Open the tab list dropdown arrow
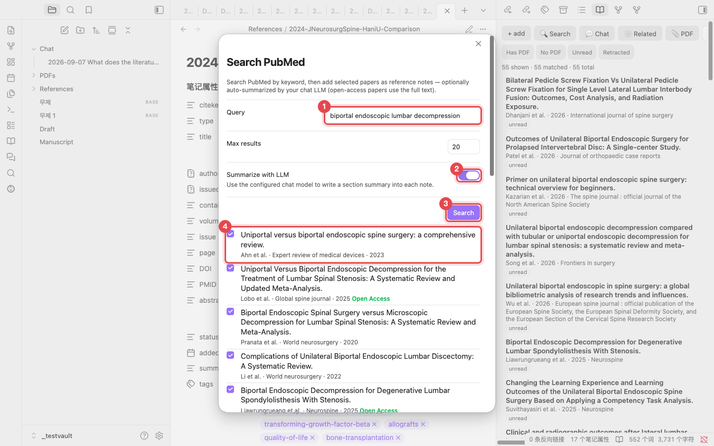Screen dimensions: 714x446 pos(483,10)
